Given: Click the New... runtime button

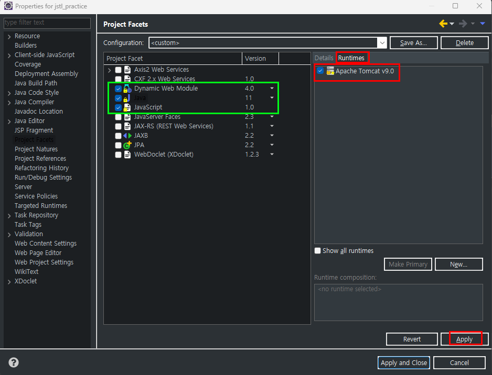Looking at the screenshot, I should click(459, 264).
